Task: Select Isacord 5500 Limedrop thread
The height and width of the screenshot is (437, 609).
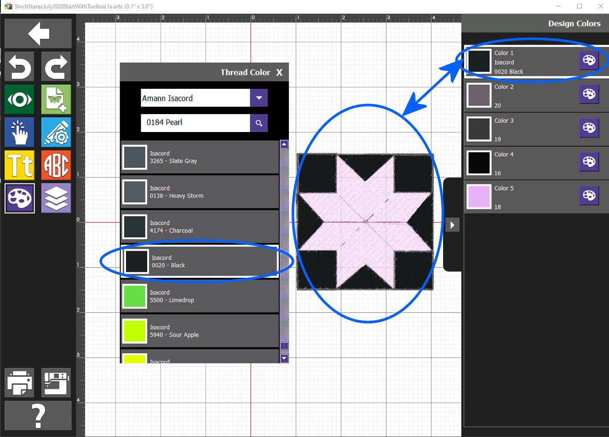Action: point(200,296)
